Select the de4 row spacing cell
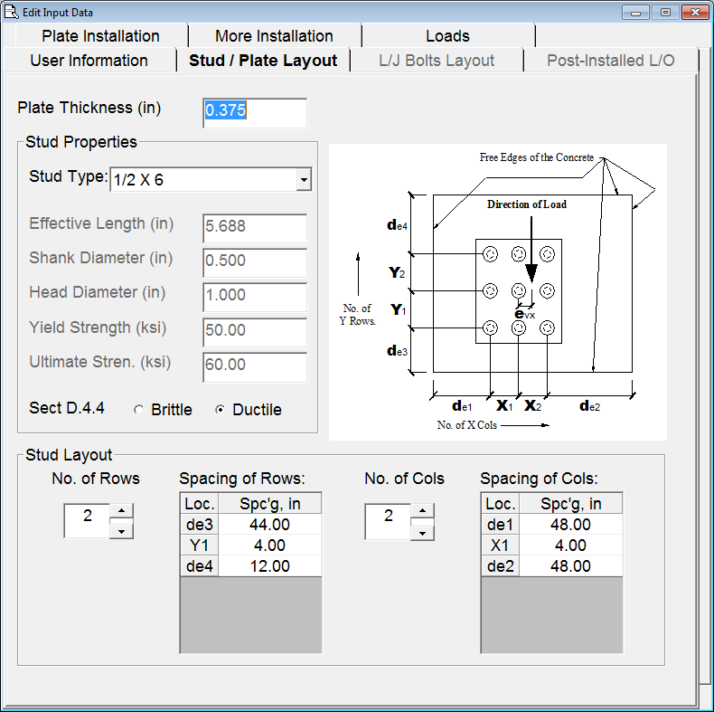 269,566
